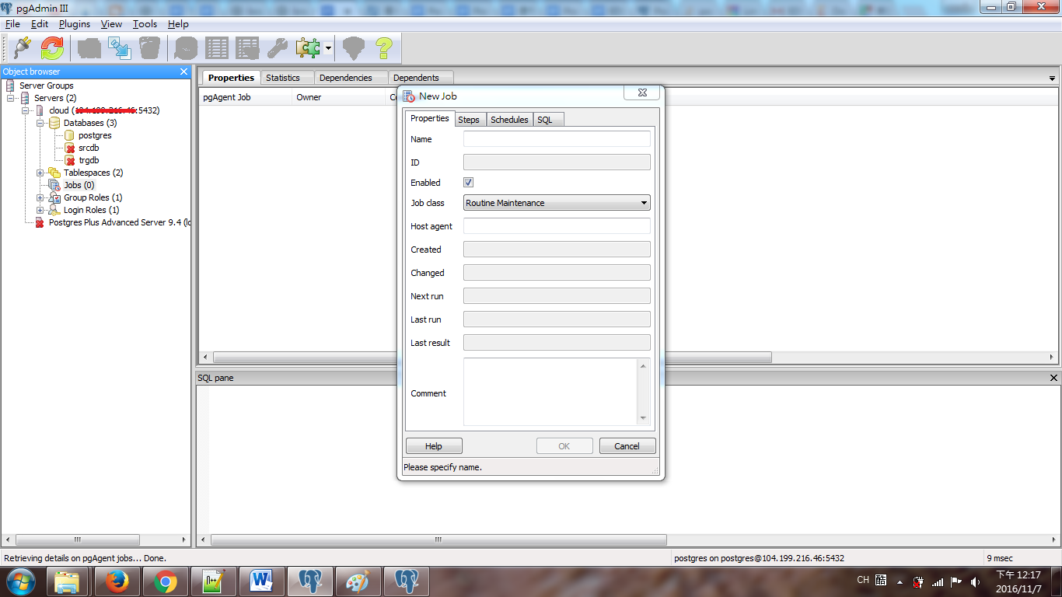Select the Jobs (0) tree item
This screenshot has width=1062, height=597.
click(79, 185)
